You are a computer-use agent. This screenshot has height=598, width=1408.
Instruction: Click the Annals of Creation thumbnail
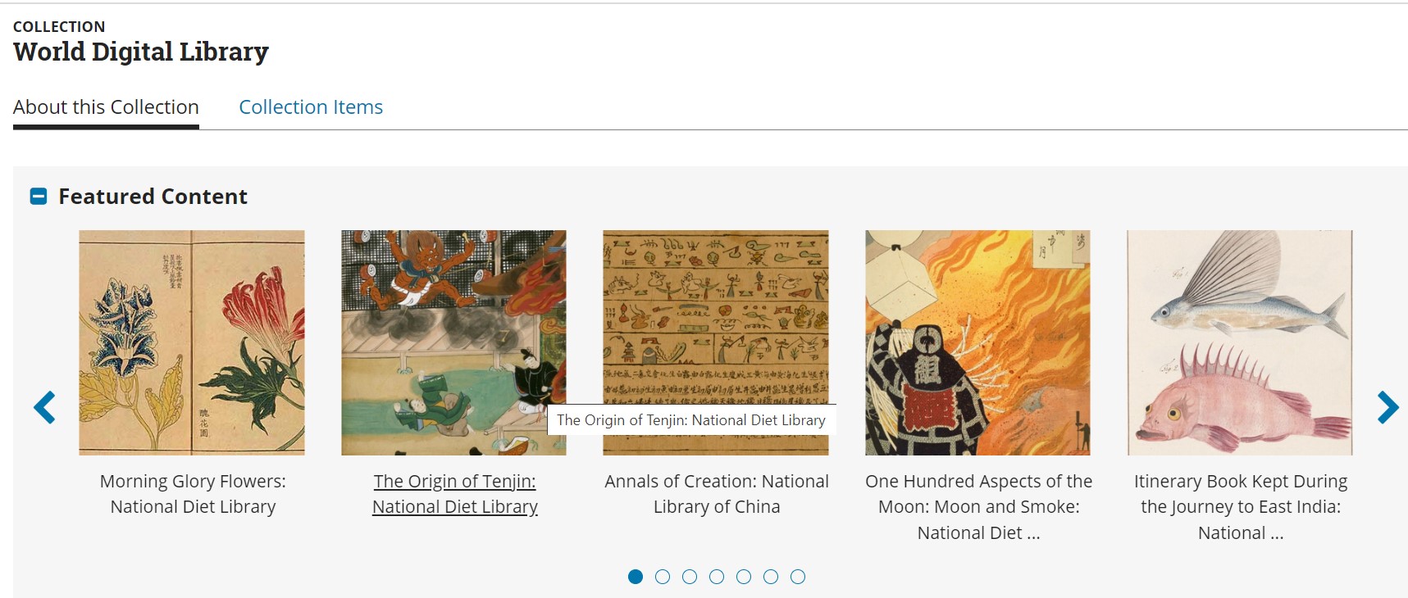[x=716, y=328]
